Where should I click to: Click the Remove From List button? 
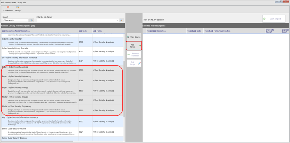tap(134, 55)
